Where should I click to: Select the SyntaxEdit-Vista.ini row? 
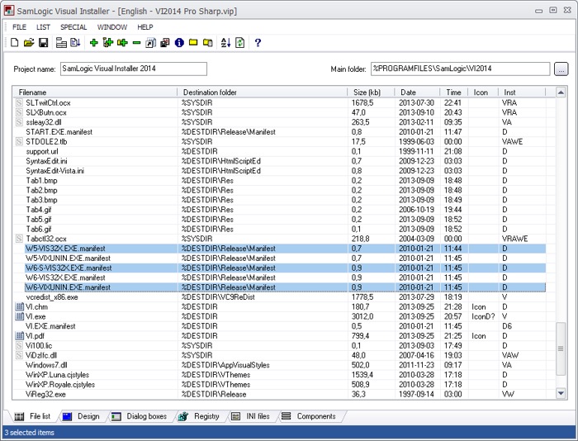tap(279, 171)
